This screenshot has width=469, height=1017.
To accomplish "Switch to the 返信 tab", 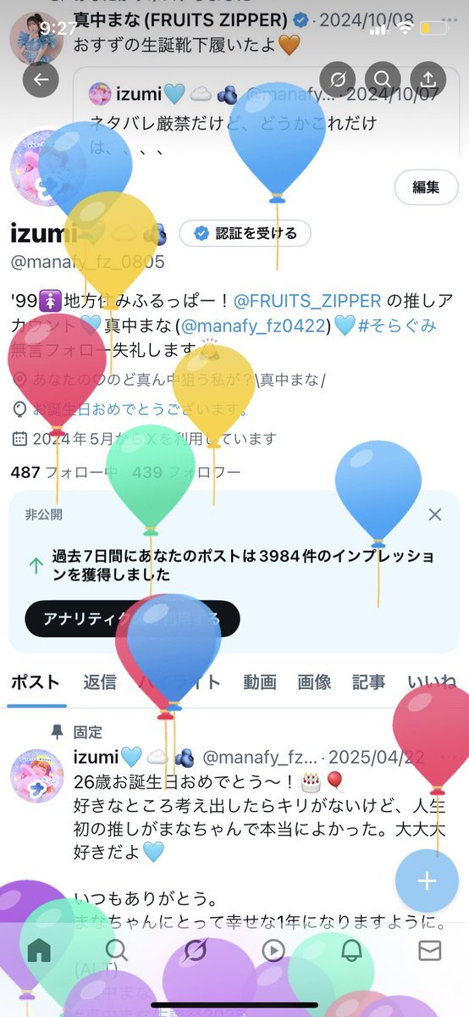I will [x=100, y=682].
